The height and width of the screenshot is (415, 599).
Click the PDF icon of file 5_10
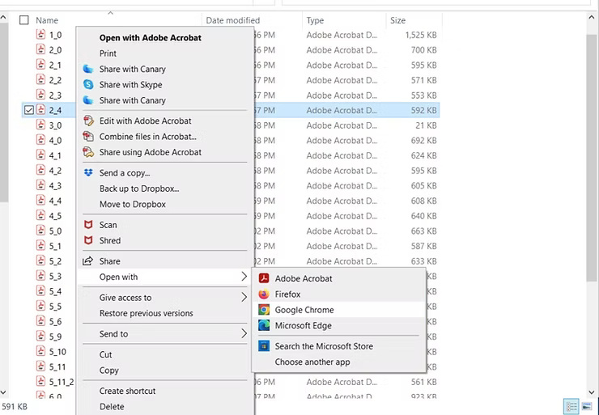coord(40,351)
